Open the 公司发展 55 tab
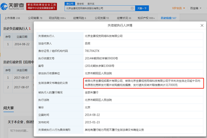The height and width of the screenshot is (138, 207). (x=102, y=18)
